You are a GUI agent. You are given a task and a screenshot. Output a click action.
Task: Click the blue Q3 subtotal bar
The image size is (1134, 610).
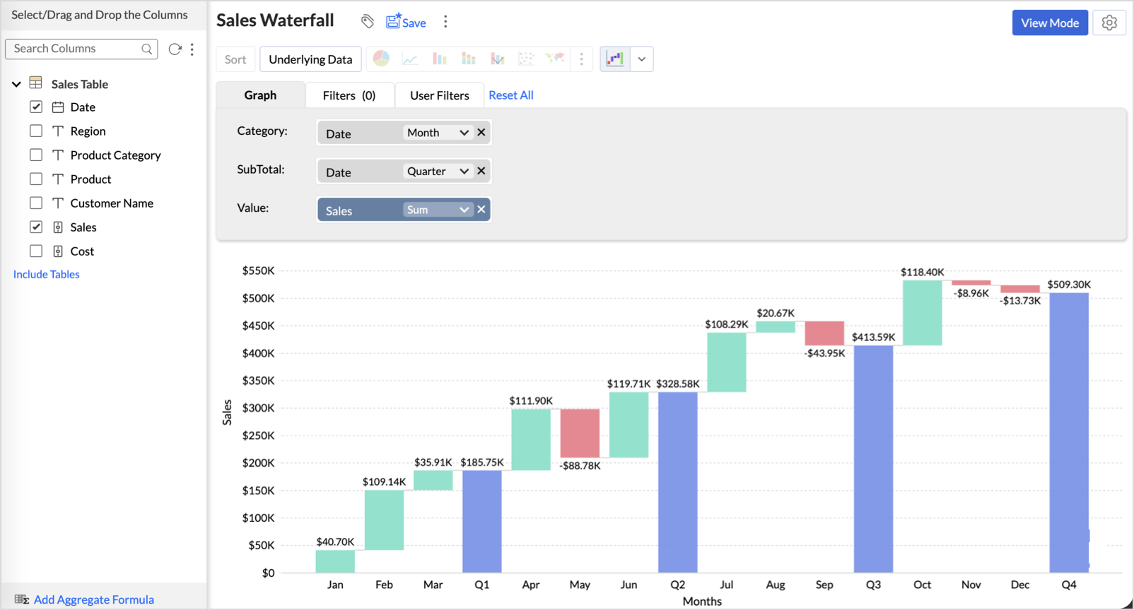(873, 459)
